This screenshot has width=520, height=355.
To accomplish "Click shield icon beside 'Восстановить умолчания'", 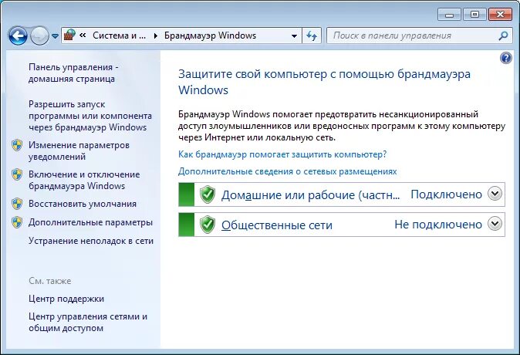I will pos(17,204).
